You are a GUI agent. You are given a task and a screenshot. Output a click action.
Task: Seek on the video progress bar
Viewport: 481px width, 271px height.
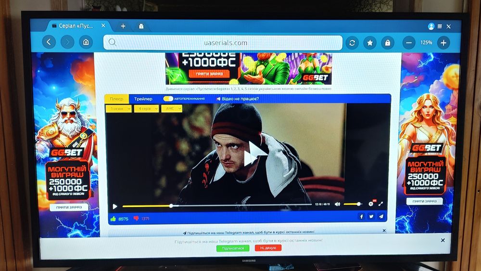(217, 206)
